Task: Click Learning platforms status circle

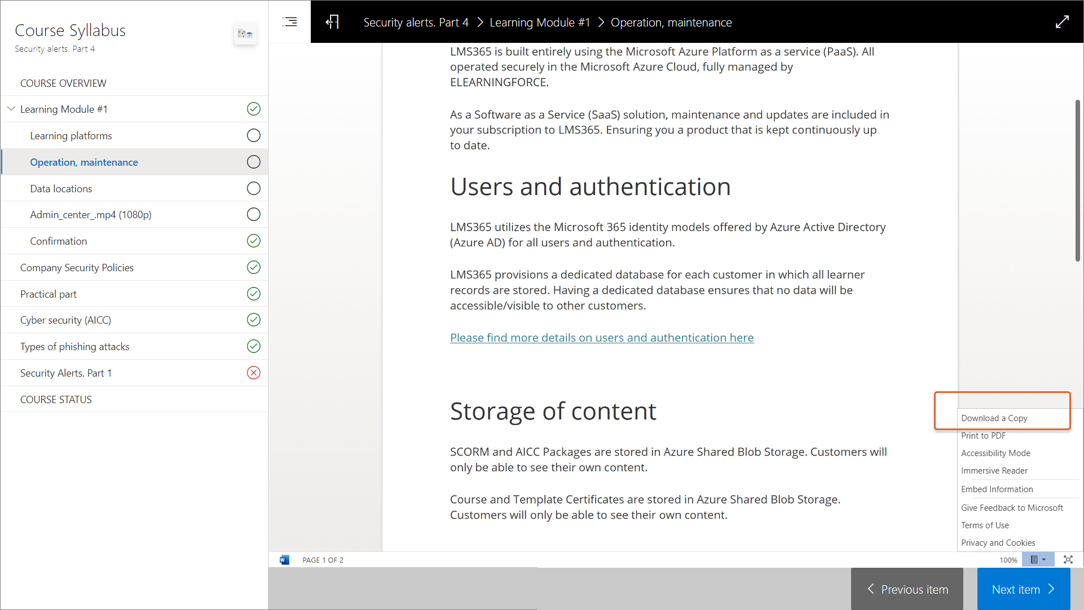Action: [254, 135]
